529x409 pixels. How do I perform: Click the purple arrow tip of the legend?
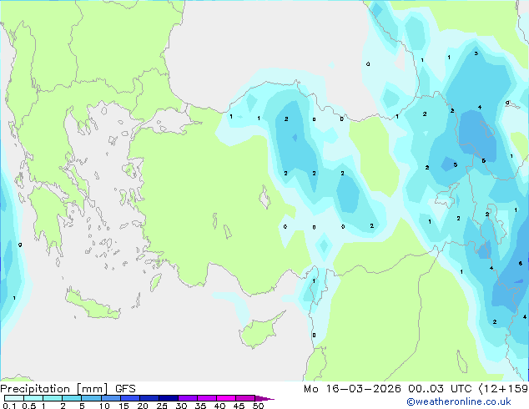click(x=264, y=398)
